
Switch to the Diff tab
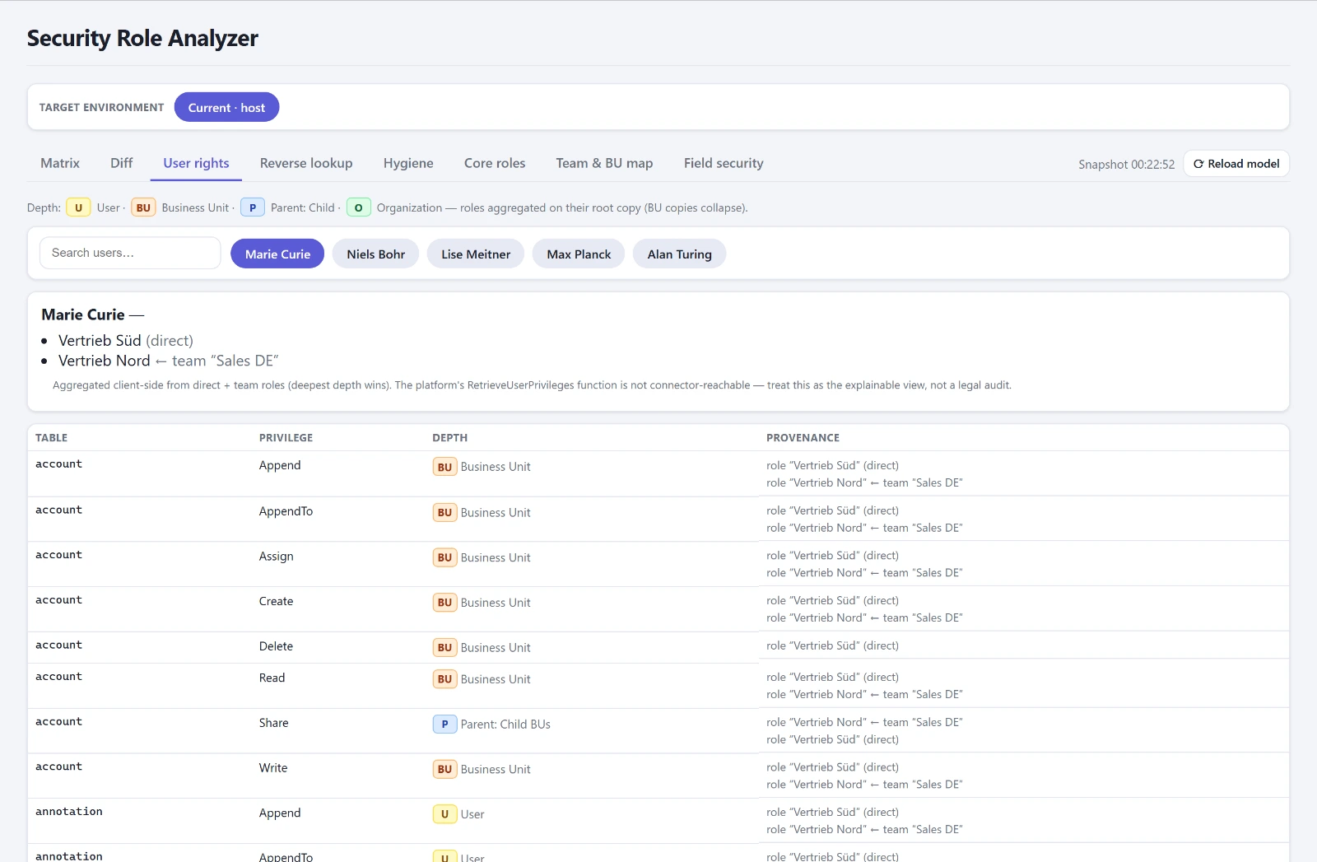(121, 163)
